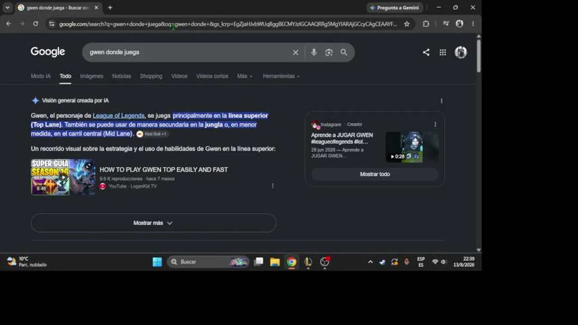
Task: Switch to Imágenes tab
Action: (92, 76)
